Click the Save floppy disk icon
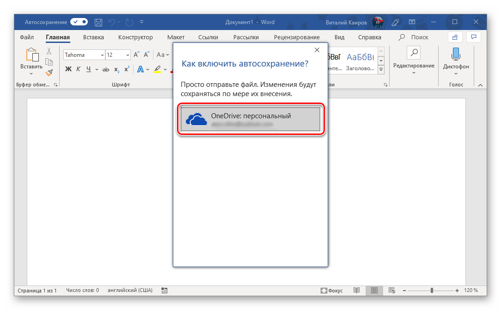This screenshot has height=310, width=501. (98, 22)
